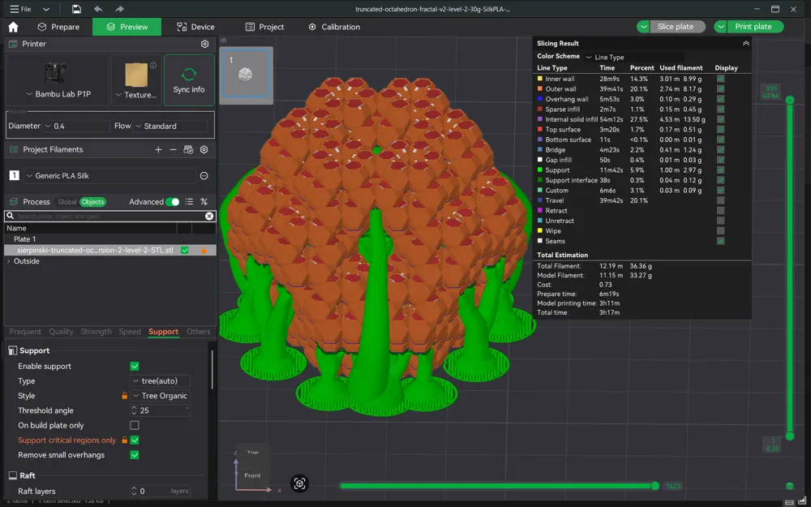Click the Print plate button
Screen dimensions: 811x507
(755, 27)
